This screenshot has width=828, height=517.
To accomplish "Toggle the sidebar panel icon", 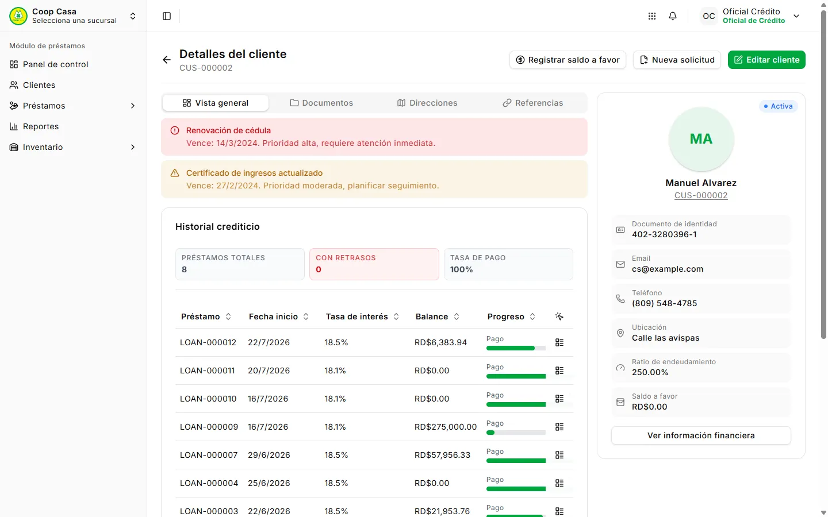I will click(x=167, y=16).
